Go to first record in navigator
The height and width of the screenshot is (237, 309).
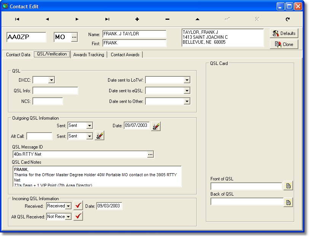17,19
